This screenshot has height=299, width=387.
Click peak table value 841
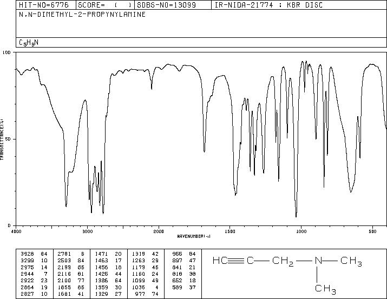(177, 267)
